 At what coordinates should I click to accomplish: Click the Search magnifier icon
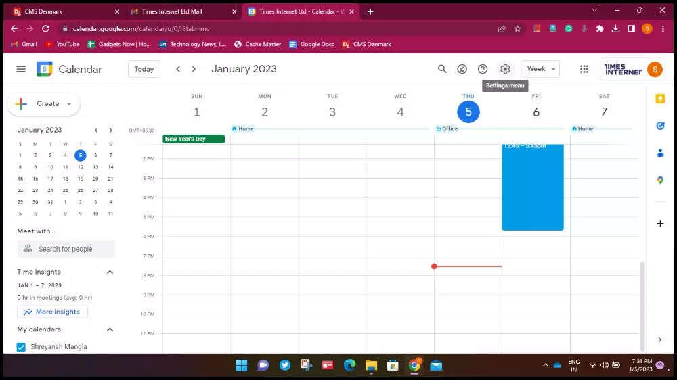(x=442, y=69)
